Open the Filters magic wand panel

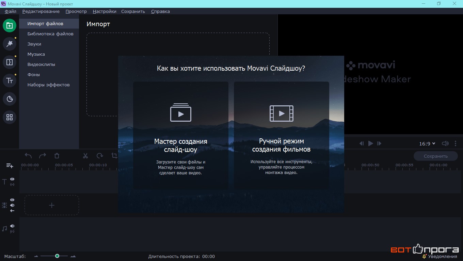tap(10, 43)
